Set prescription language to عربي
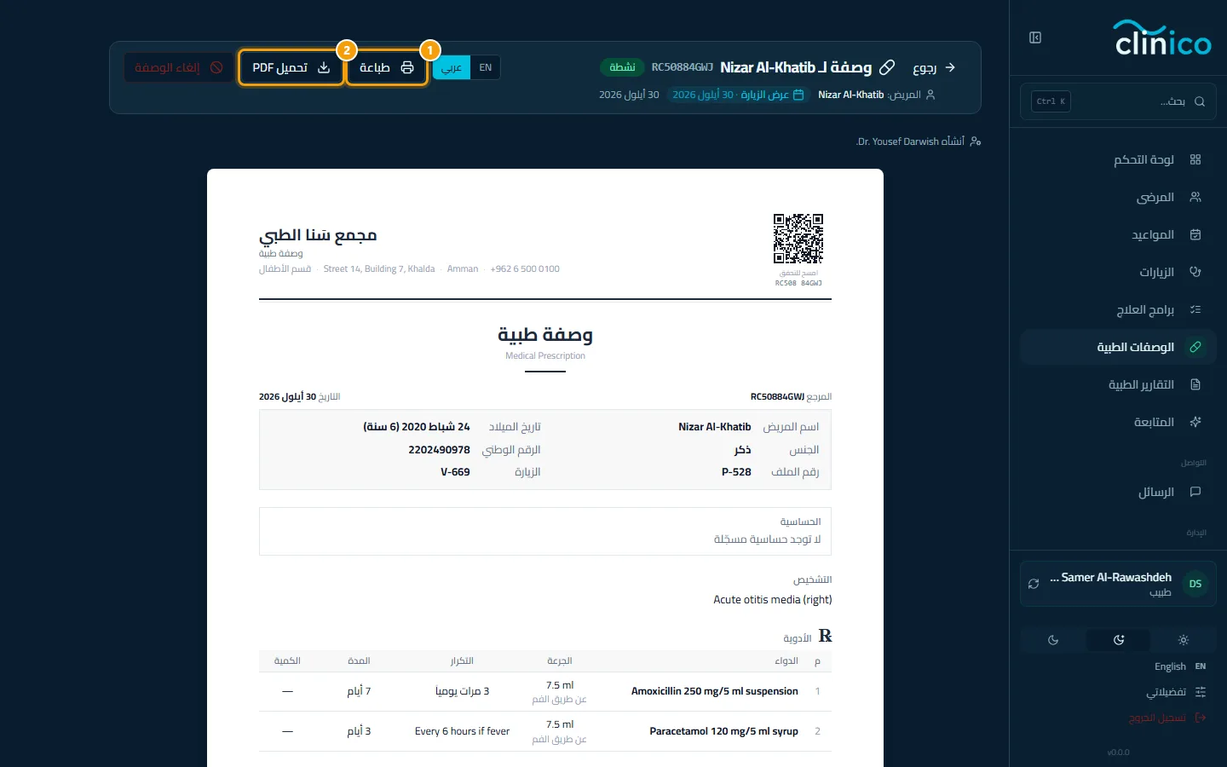The image size is (1227, 767). (x=452, y=67)
